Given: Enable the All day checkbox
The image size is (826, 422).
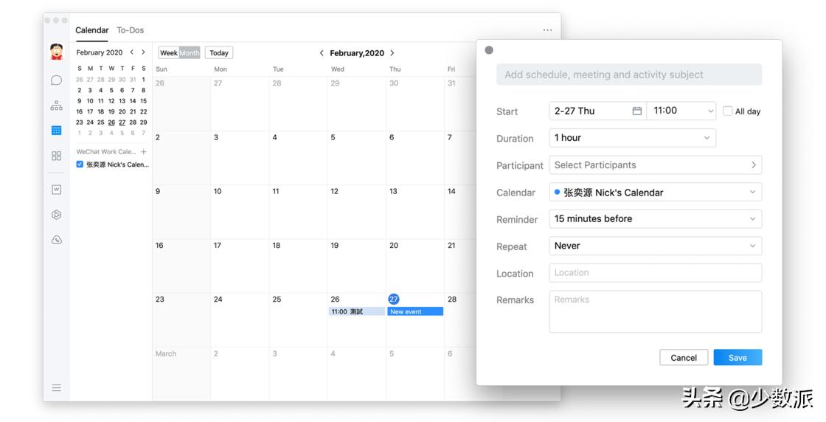Looking at the screenshot, I should coord(727,111).
